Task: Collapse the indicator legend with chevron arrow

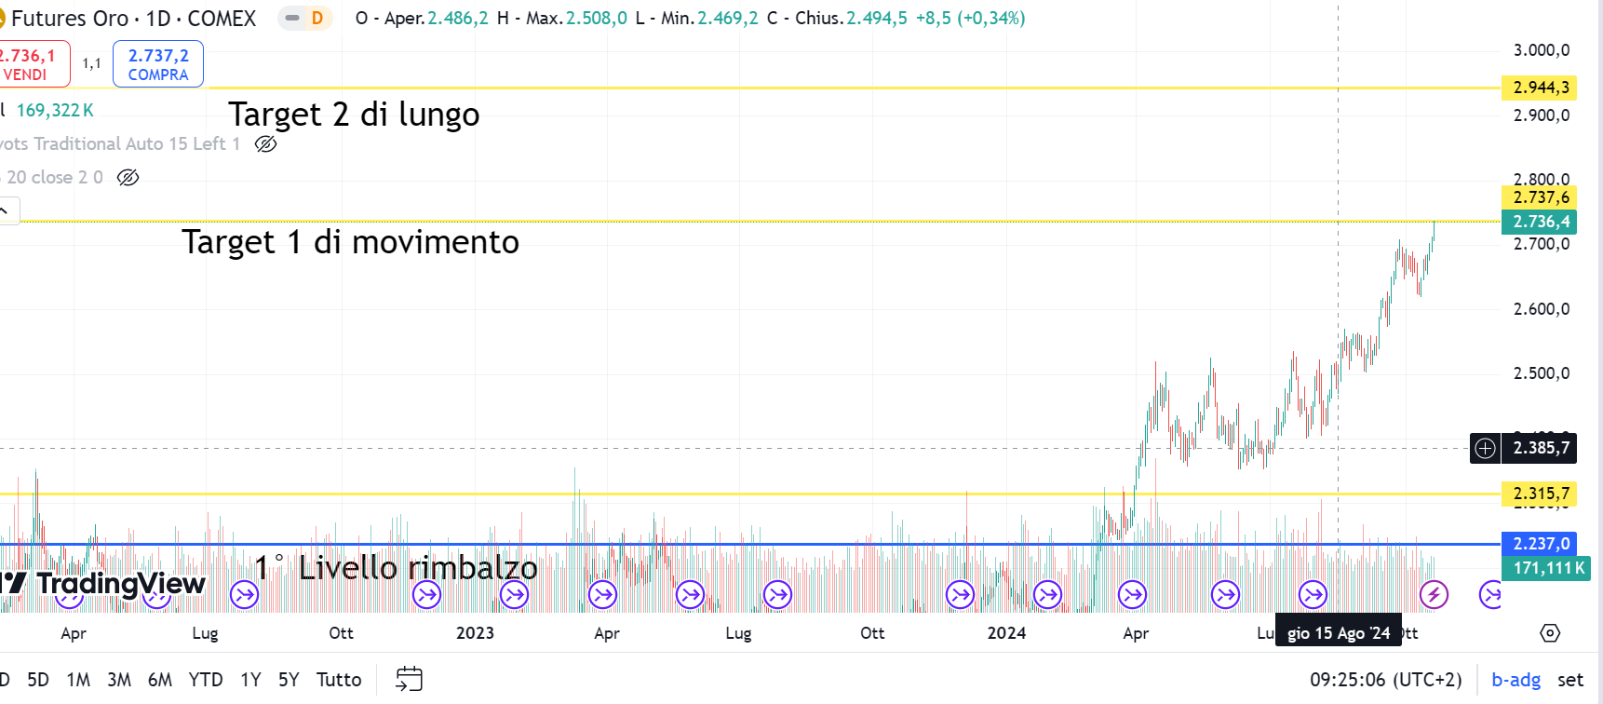Action: 6,211
